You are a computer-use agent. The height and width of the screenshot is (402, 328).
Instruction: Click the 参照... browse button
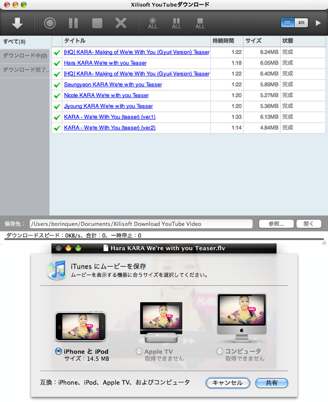coord(276,224)
